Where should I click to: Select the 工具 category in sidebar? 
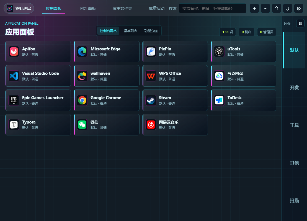294,125
